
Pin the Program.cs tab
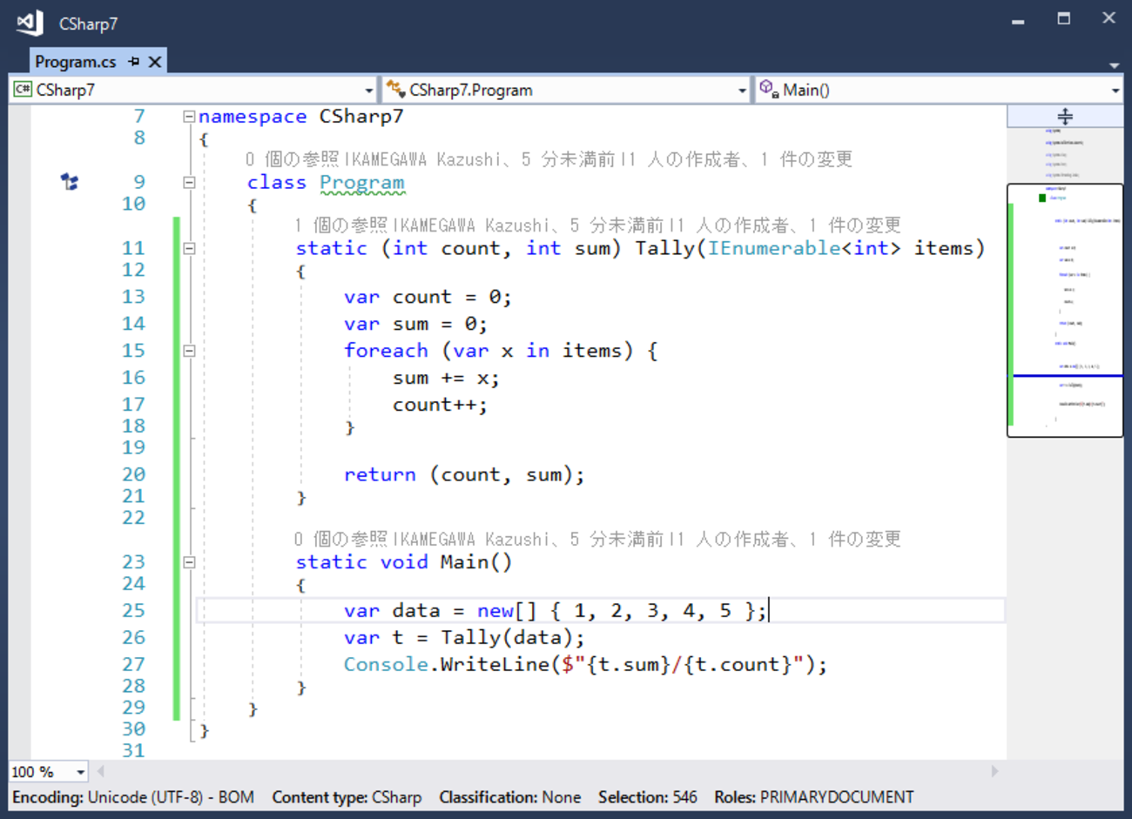133,62
